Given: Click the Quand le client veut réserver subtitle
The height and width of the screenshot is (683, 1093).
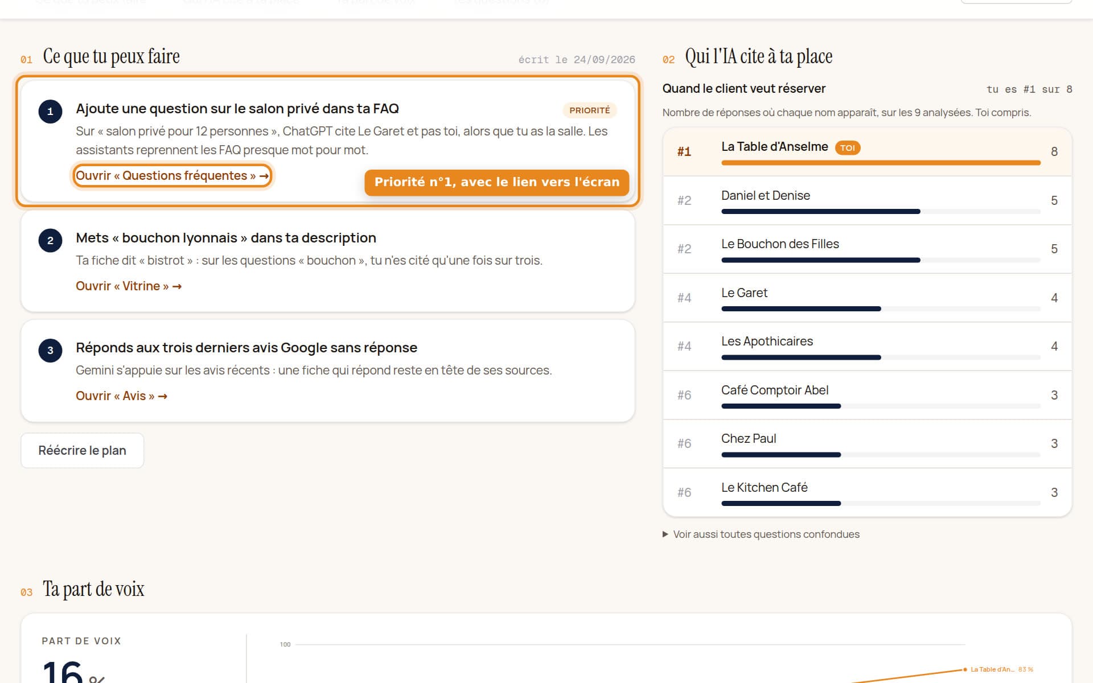Looking at the screenshot, I should [743, 88].
